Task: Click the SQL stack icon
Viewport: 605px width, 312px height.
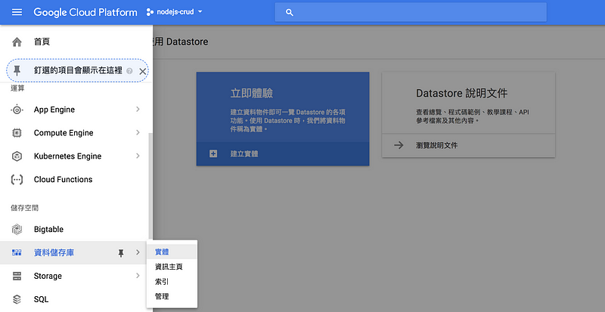Action: (x=17, y=299)
